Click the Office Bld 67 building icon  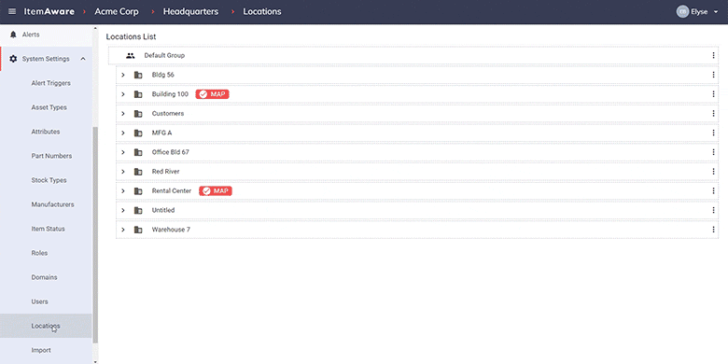(138, 152)
